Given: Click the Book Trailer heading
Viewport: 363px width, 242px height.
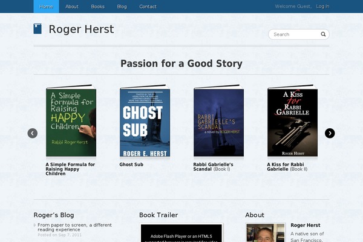Looking at the screenshot, I should click(x=159, y=215).
